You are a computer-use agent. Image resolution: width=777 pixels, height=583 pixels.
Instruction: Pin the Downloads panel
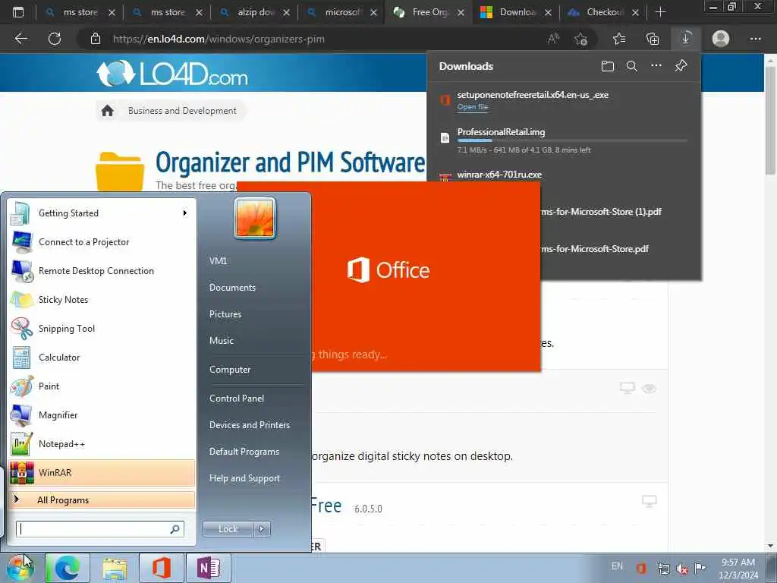(681, 65)
